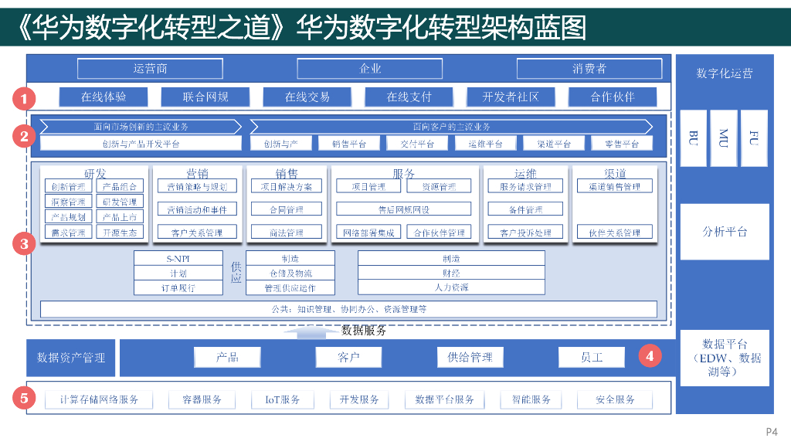Screen dimensions: 791x445
Task: Click the 面向客户的主流业务 arrow banner
Action: [451, 127]
